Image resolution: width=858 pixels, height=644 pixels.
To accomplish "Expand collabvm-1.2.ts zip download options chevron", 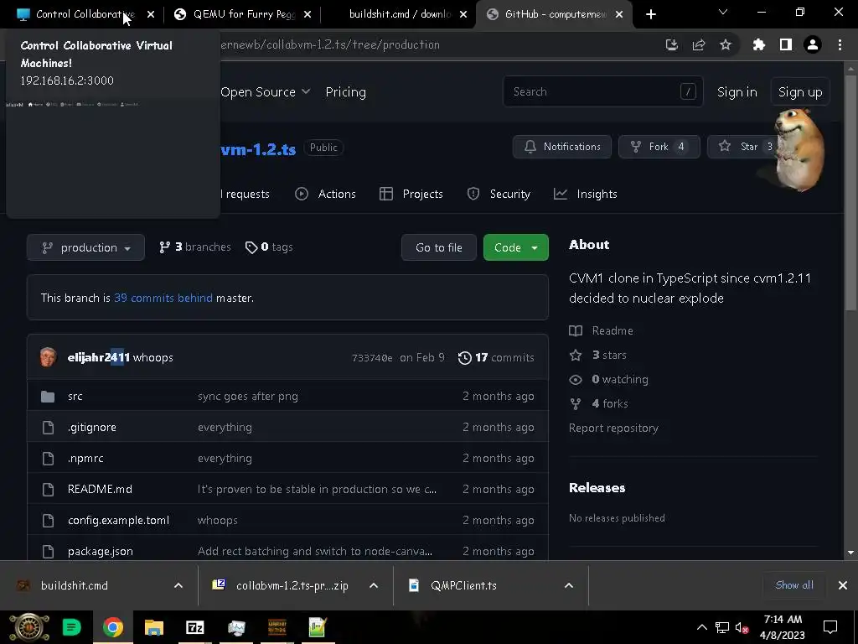I will tap(374, 585).
